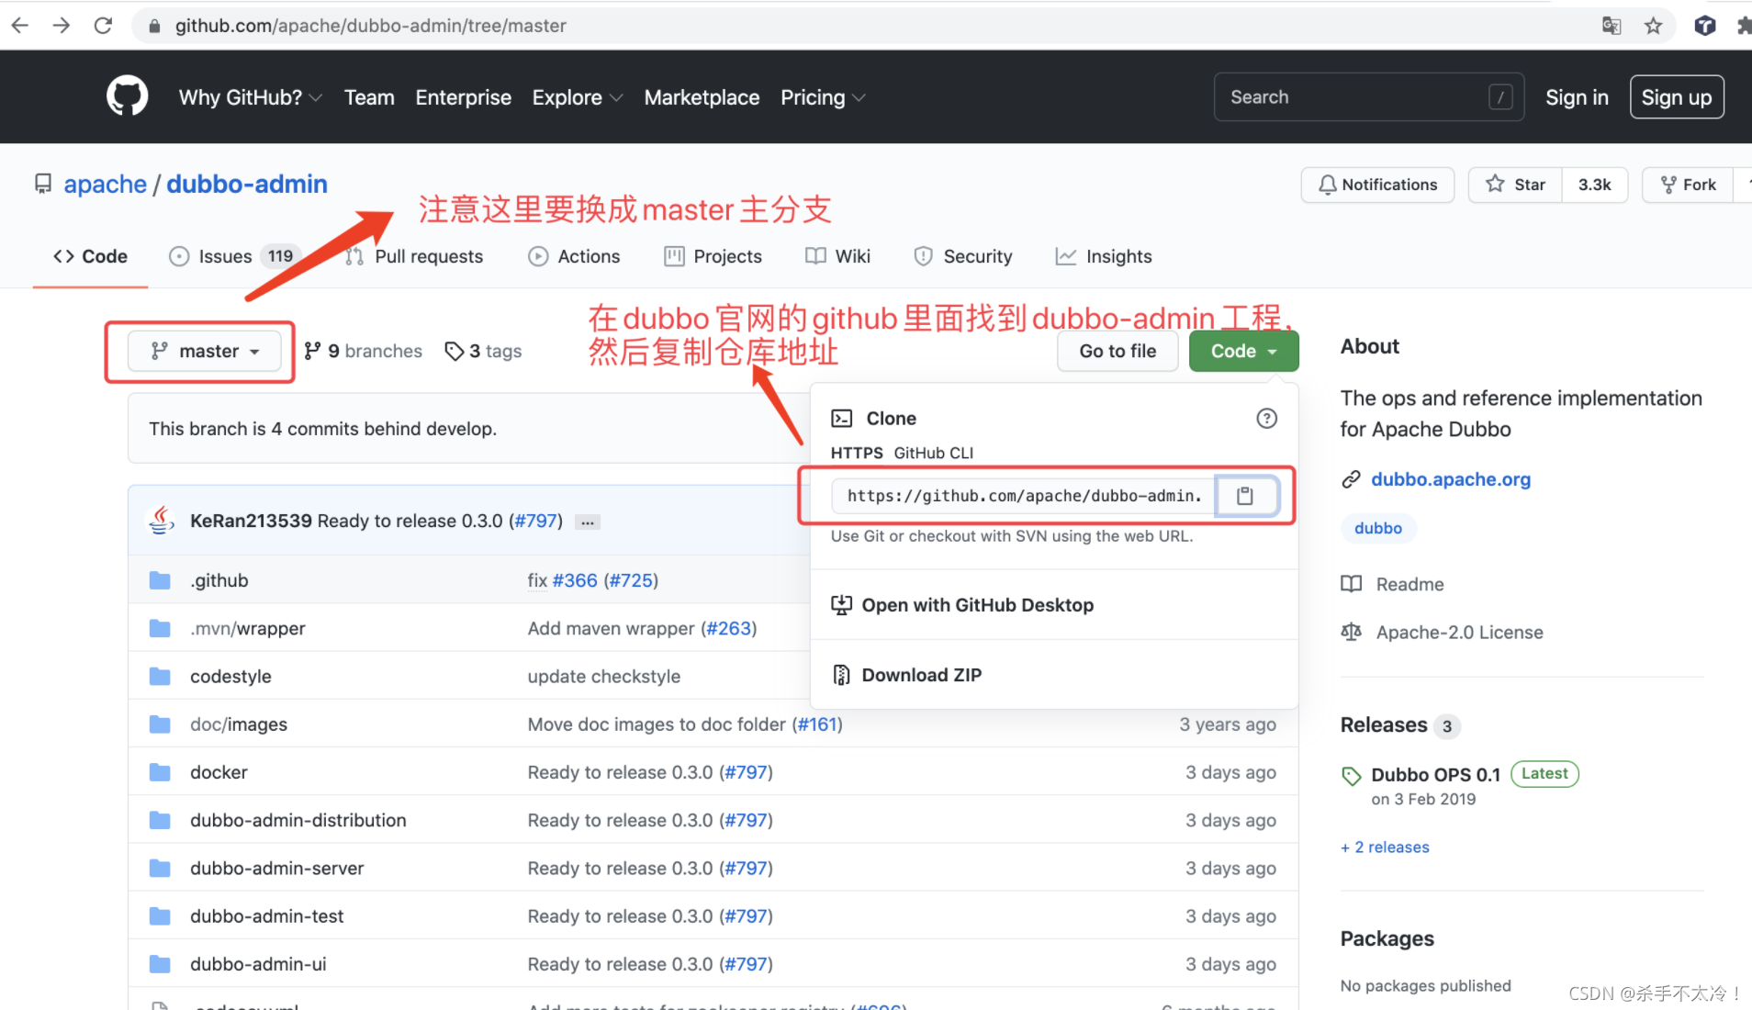This screenshot has height=1010, width=1752.
Task: Open dubbo.apache.org website link
Action: pos(1450,479)
